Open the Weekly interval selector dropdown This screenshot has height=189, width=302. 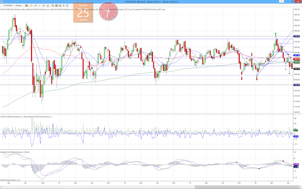coord(19,6)
